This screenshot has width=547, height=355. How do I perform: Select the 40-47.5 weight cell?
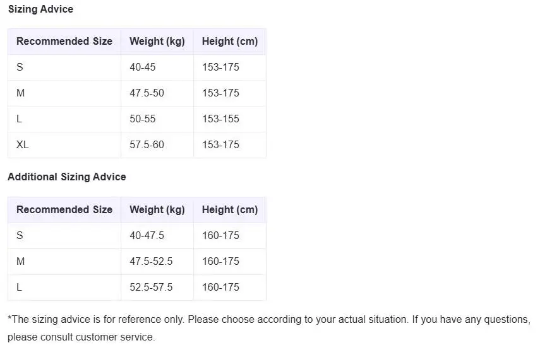click(x=147, y=235)
